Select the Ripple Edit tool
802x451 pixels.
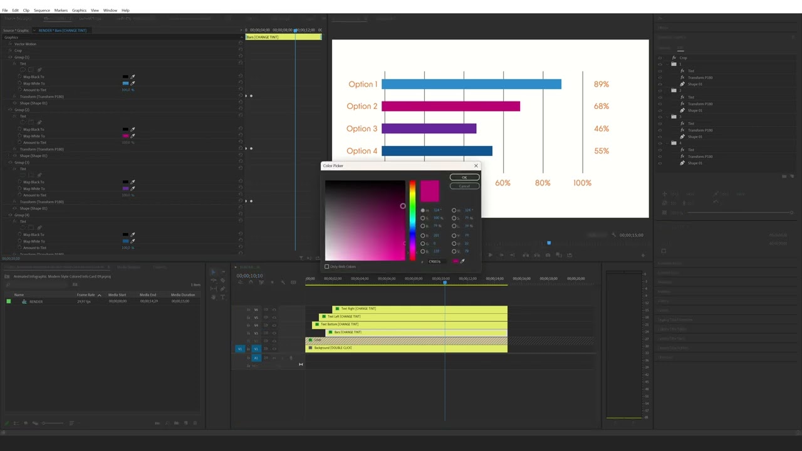click(213, 281)
